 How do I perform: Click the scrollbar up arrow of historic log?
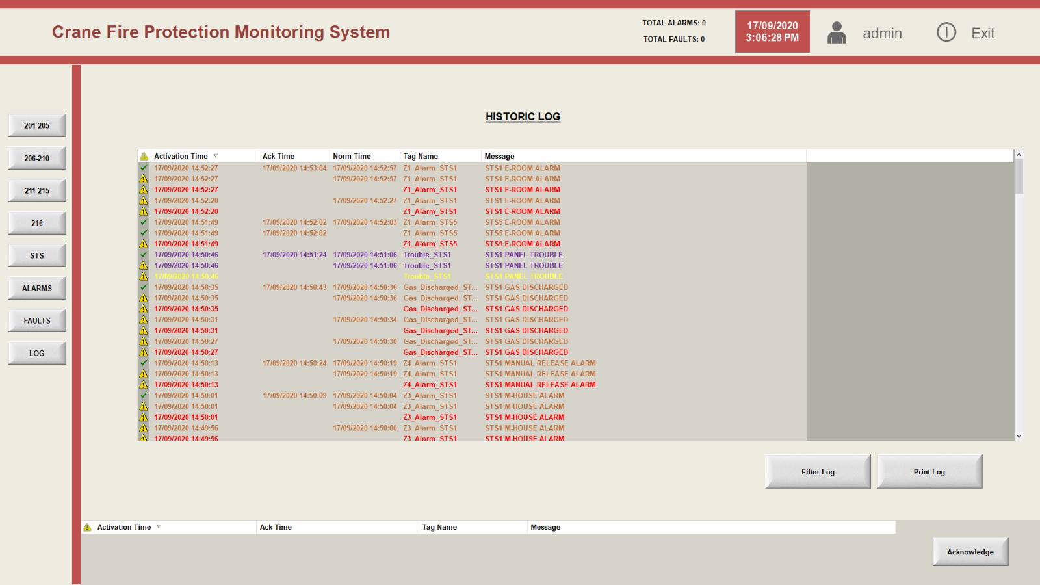coord(1019,155)
